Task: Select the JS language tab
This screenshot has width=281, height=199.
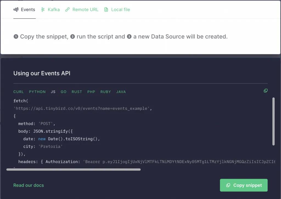Action: tap(53, 92)
